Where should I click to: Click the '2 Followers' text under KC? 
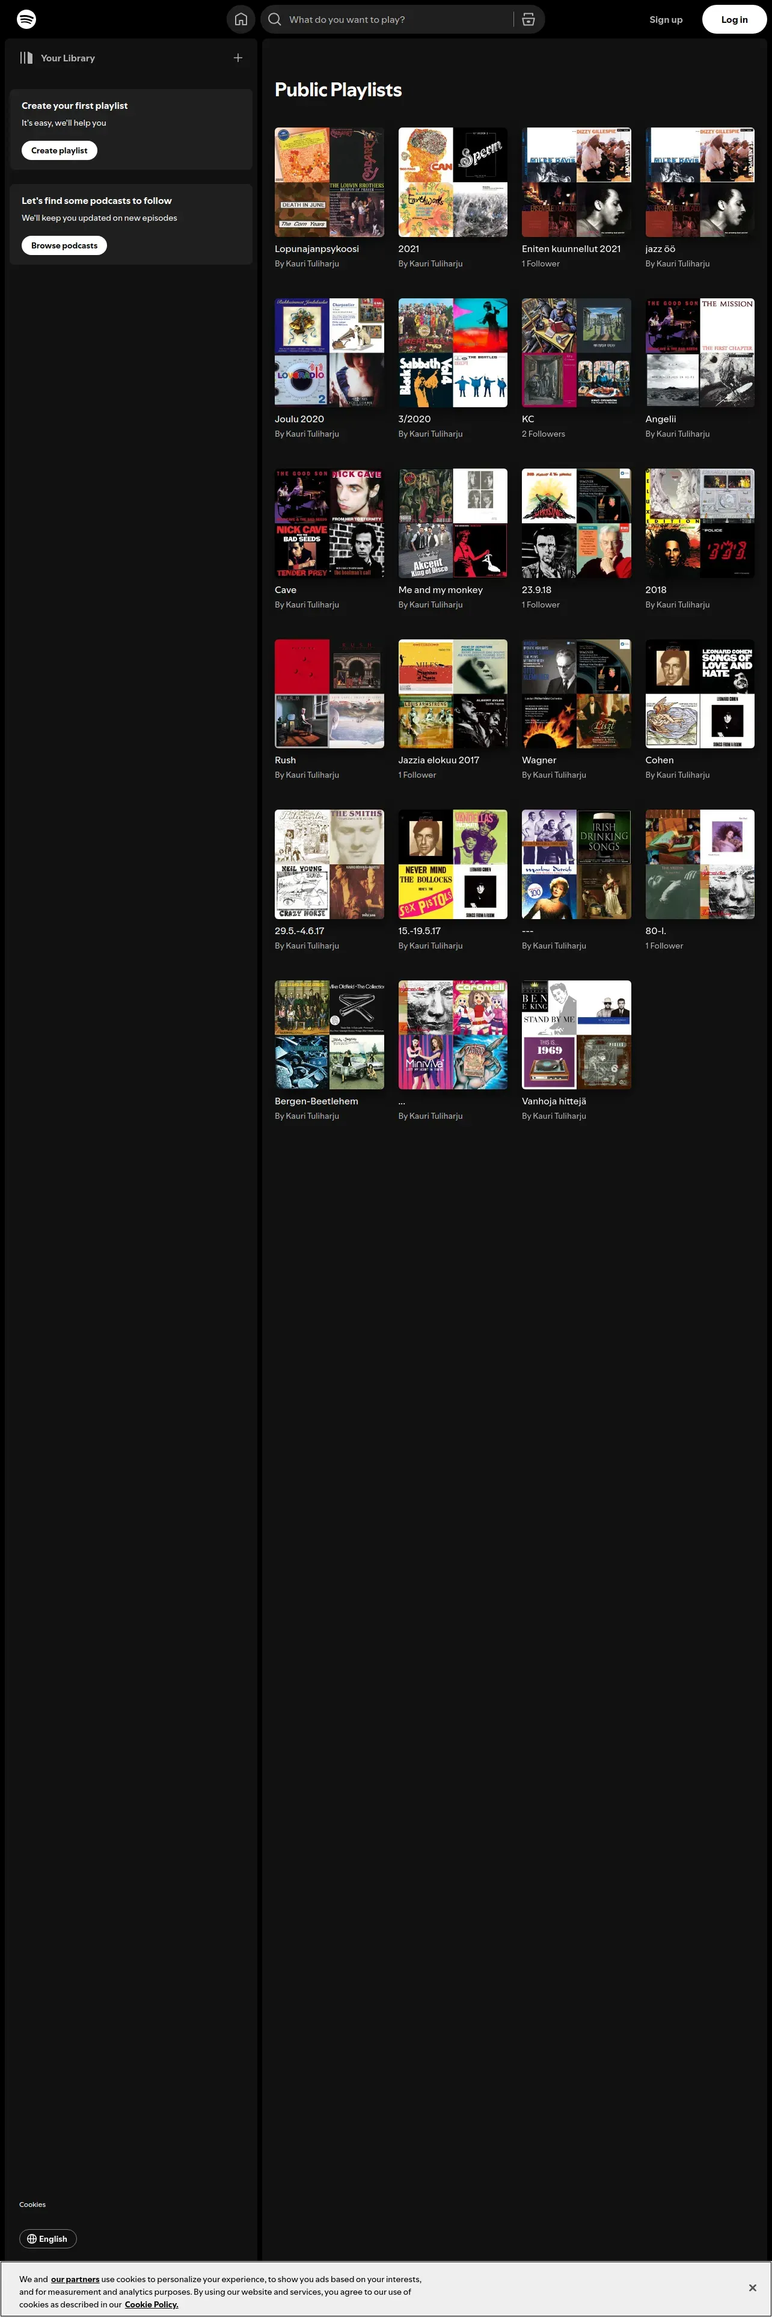pyautogui.click(x=544, y=434)
